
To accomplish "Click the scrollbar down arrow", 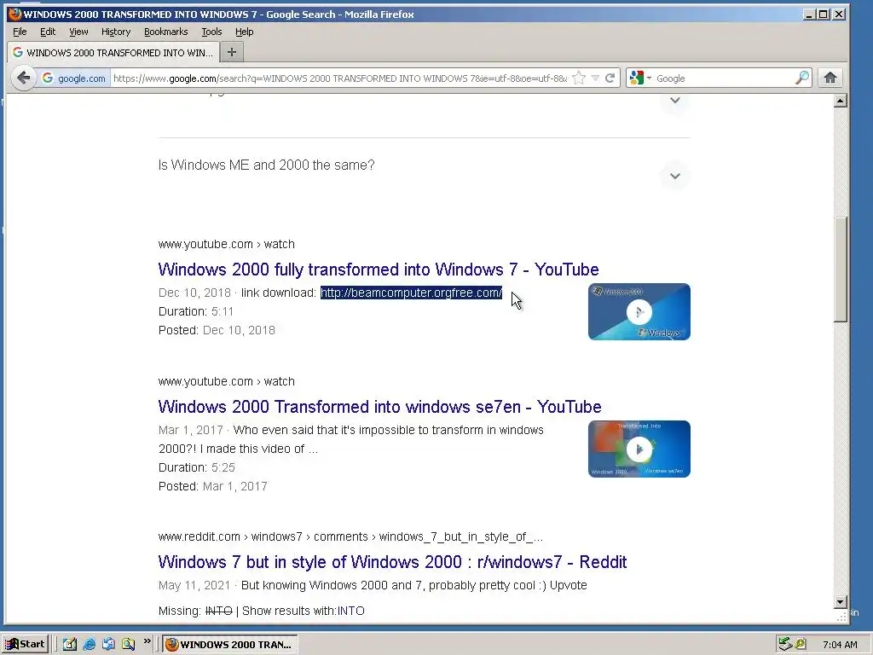I will (841, 602).
